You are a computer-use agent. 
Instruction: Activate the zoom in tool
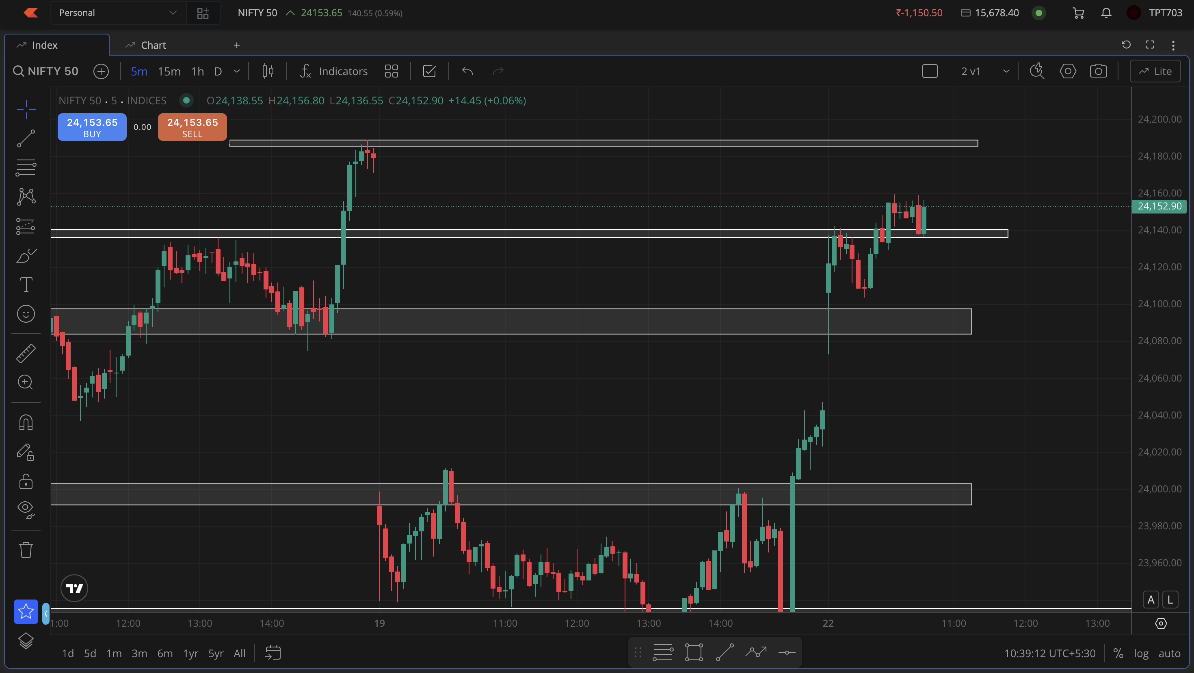tap(26, 383)
